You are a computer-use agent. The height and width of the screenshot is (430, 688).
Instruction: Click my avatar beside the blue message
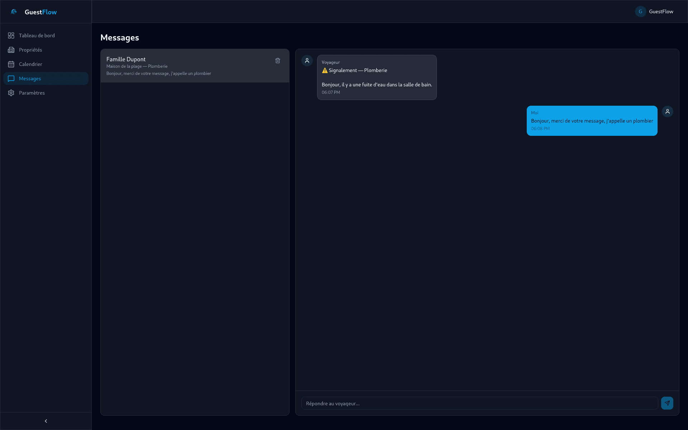pyautogui.click(x=668, y=111)
